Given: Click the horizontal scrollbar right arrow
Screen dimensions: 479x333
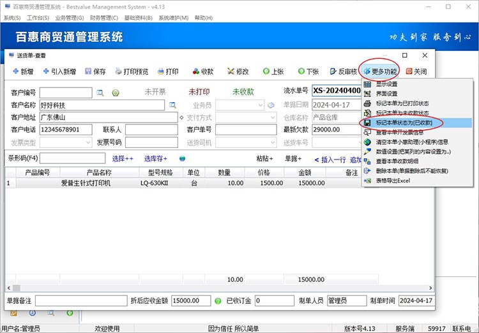Looking at the screenshot, I should [430, 288].
